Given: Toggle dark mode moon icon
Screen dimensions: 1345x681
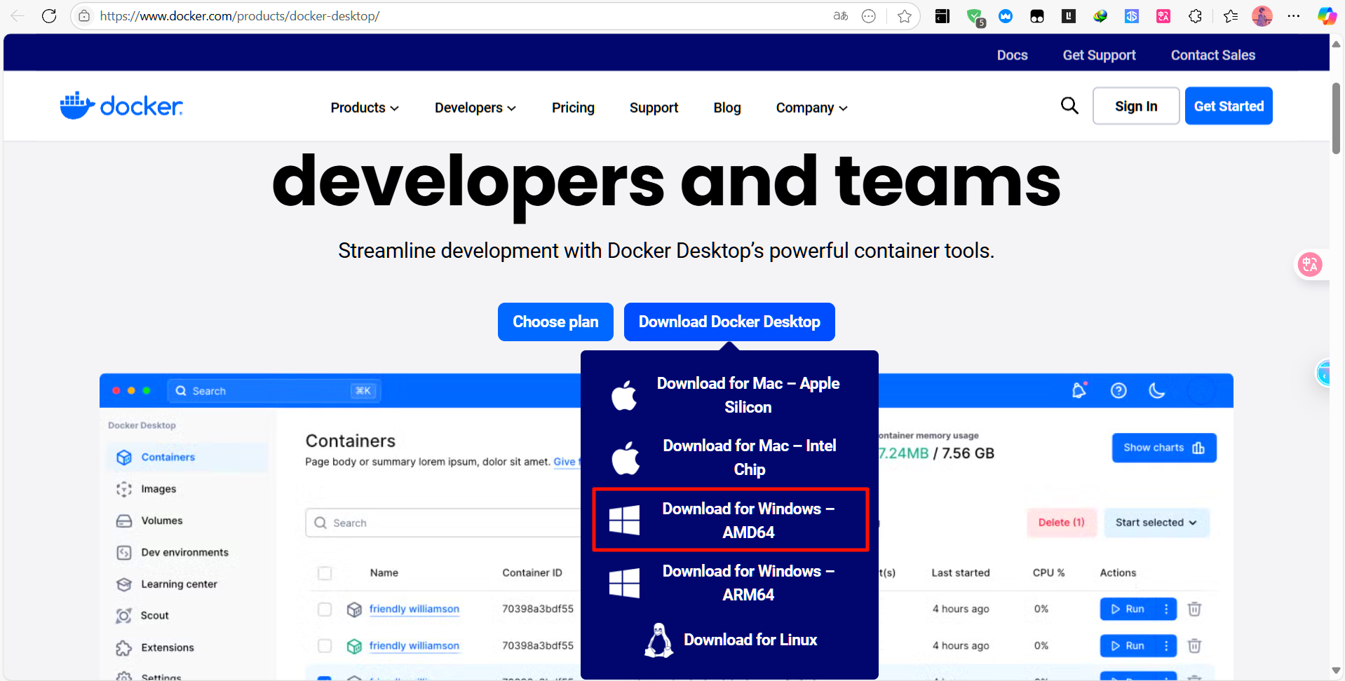Looking at the screenshot, I should (x=1157, y=390).
